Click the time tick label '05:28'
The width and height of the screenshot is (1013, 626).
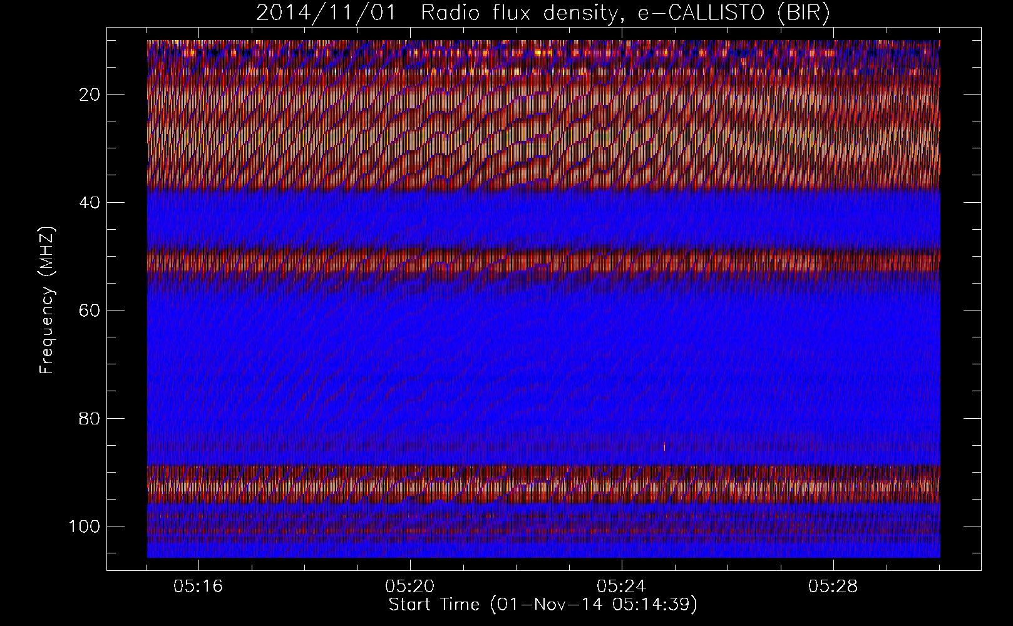(x=833, y=587)
